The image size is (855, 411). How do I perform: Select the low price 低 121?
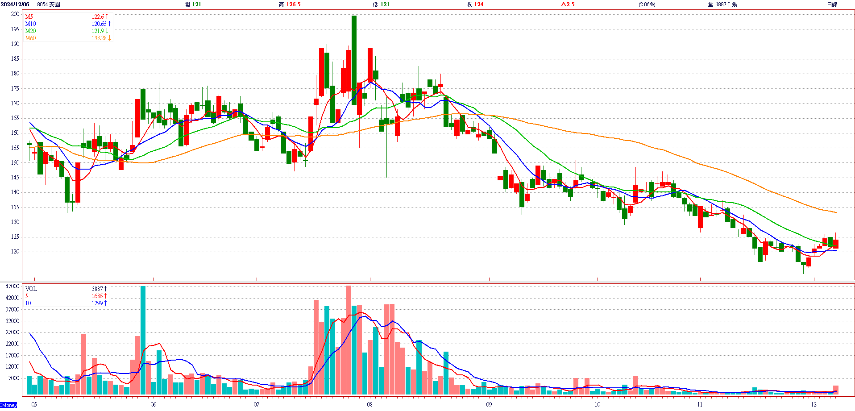tap(381, 4)
